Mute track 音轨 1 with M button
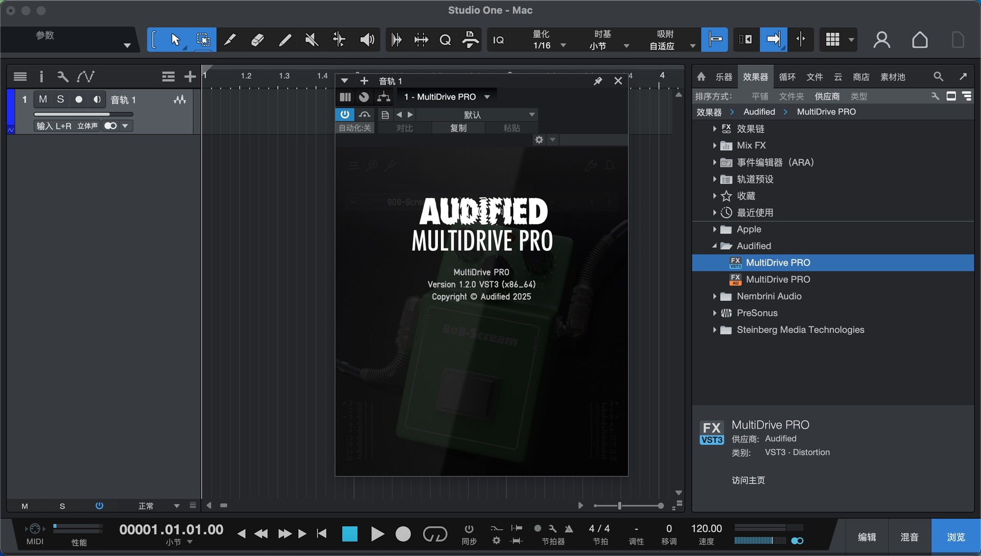The image size is (981, 556). coord(43,100)
